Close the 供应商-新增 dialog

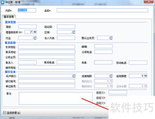click(149, 2)
